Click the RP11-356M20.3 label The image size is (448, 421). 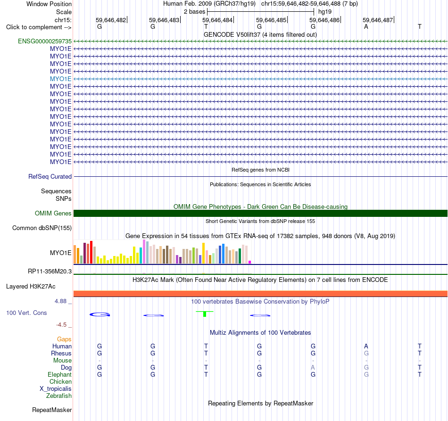click(50, 272)
